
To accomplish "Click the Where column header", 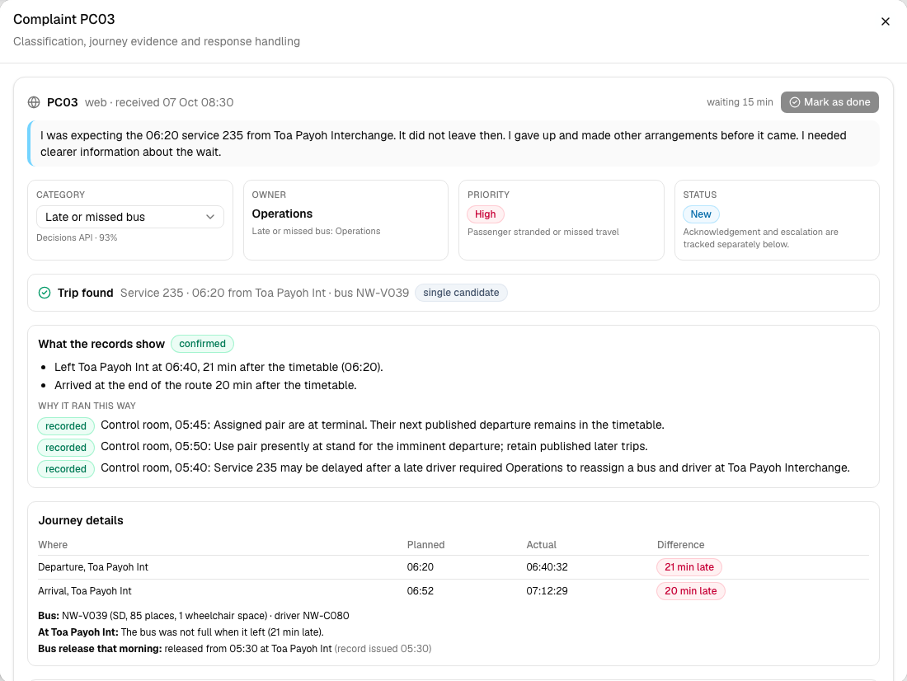I will 53,544.
